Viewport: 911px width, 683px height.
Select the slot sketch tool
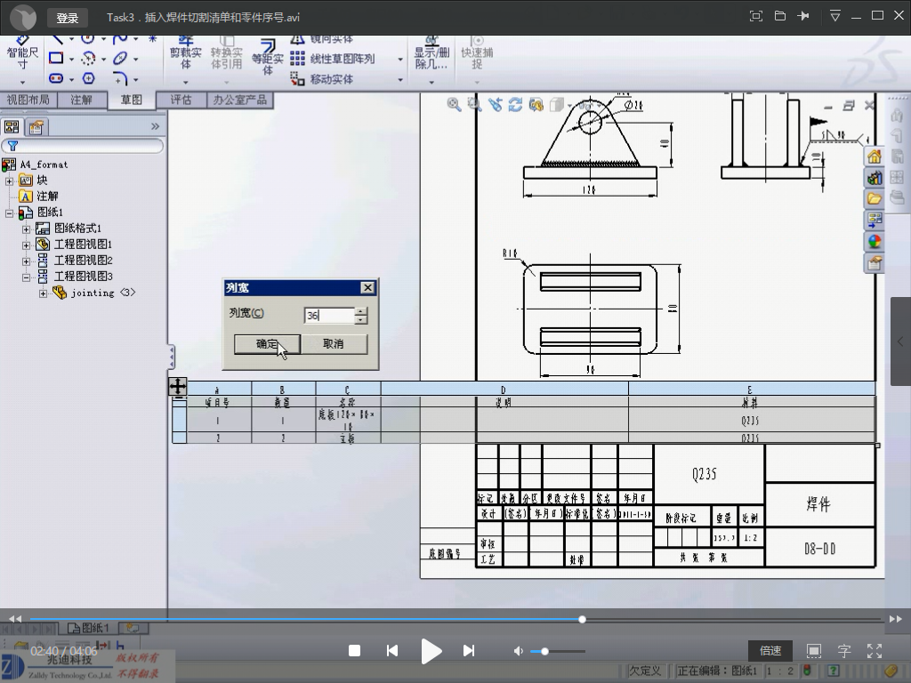tap(56, 78)
